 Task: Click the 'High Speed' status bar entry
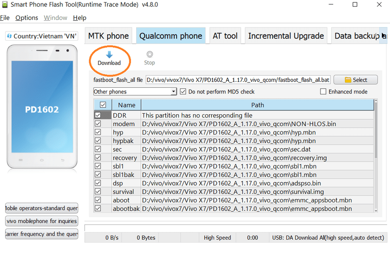click(x=217, y=238)
